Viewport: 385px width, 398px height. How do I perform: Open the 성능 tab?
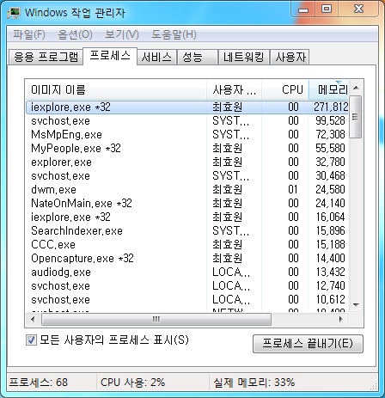pos(198,57)
